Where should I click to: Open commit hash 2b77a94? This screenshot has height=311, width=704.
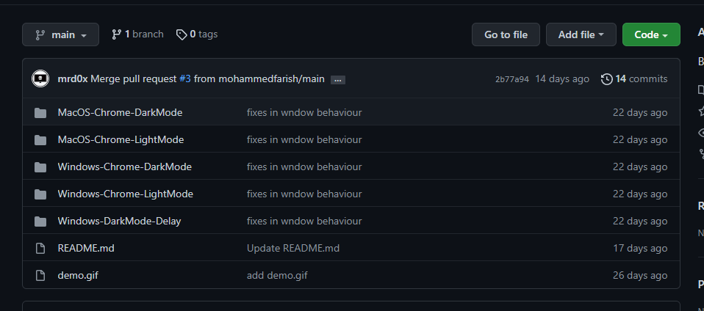(512, 79)
